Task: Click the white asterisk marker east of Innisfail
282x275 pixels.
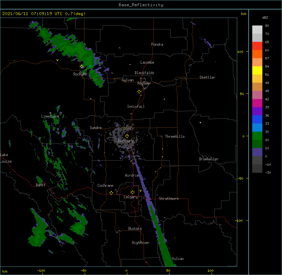Action: pos(164,99)
